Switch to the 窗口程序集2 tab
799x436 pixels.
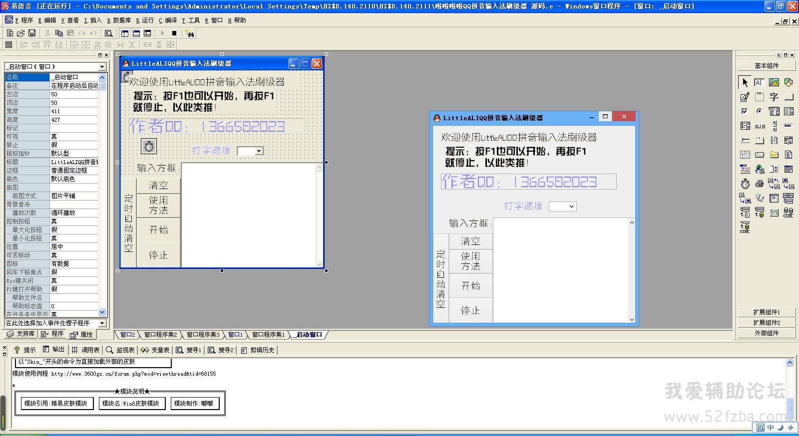(160, 335)
